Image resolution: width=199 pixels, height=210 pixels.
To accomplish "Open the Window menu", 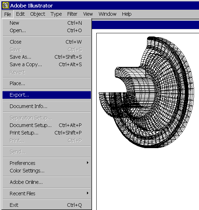I will (107, 14).
